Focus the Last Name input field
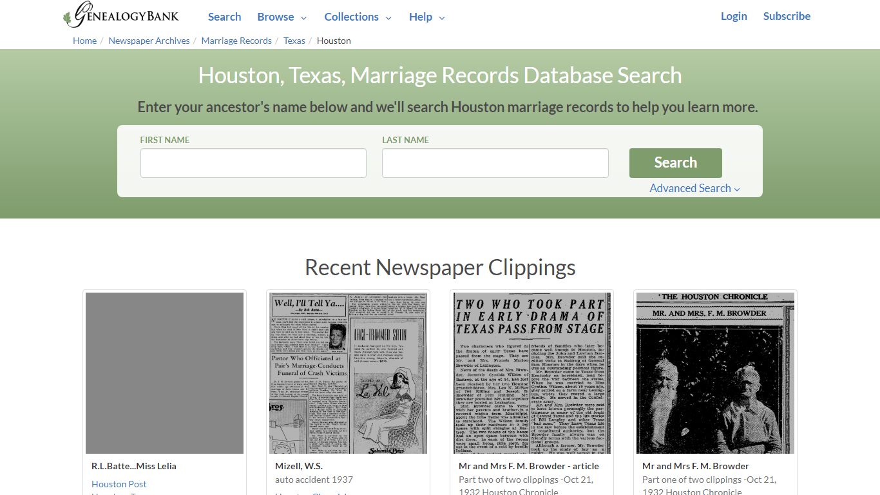 point(495,163)
